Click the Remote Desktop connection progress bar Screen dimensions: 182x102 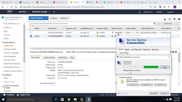coord(141,67)
